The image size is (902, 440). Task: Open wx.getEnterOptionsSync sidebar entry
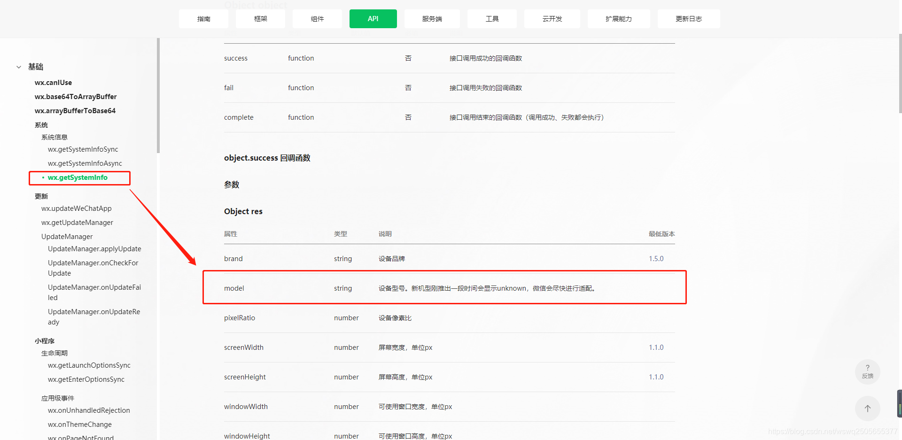click(x=86, y=379)
